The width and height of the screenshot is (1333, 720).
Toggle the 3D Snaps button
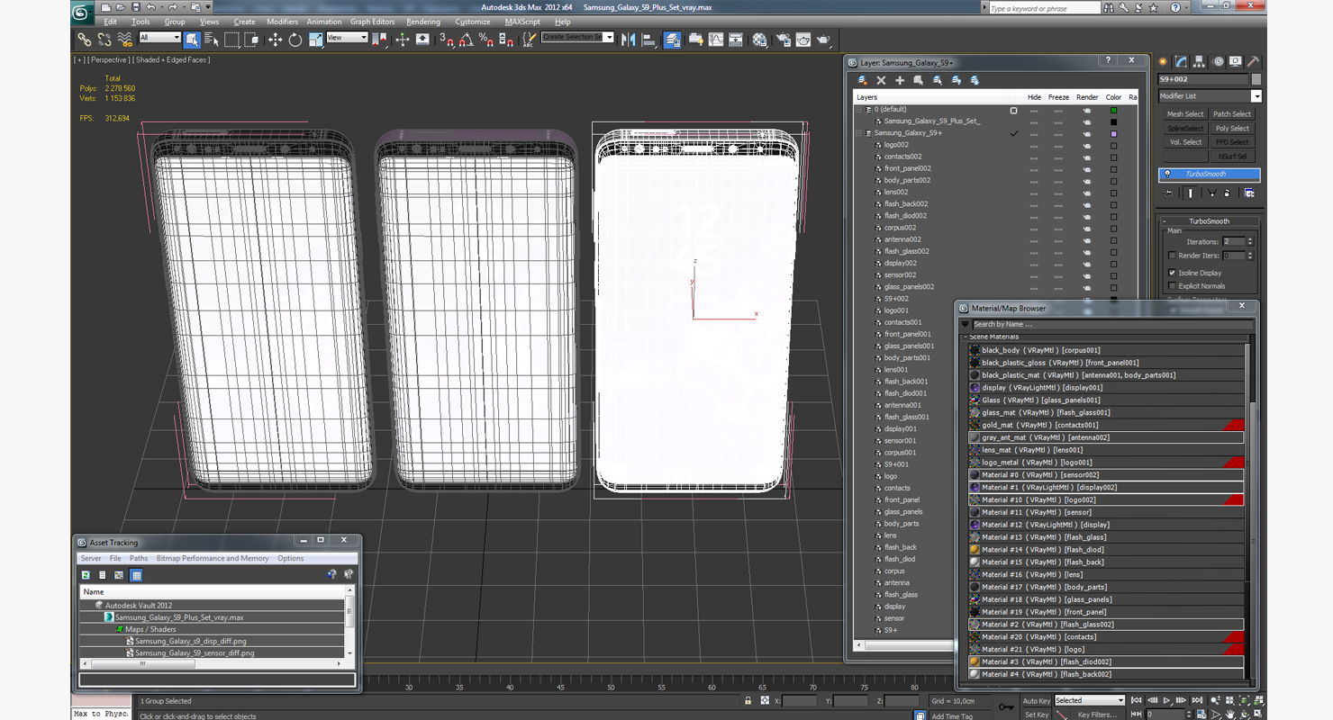(446, 40)
